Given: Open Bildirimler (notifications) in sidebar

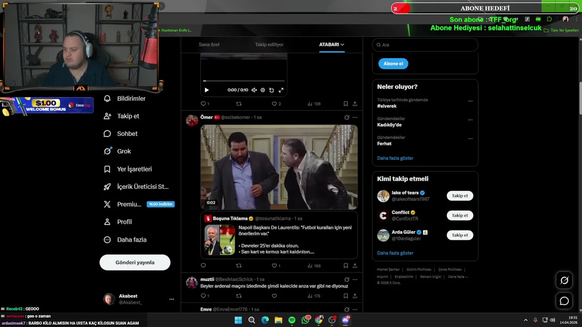Looking at the screenshot, I should [125, 99].
